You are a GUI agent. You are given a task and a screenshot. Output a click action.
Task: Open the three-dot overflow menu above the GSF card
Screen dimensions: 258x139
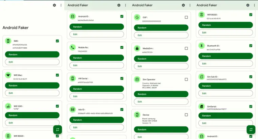point(190,5)
